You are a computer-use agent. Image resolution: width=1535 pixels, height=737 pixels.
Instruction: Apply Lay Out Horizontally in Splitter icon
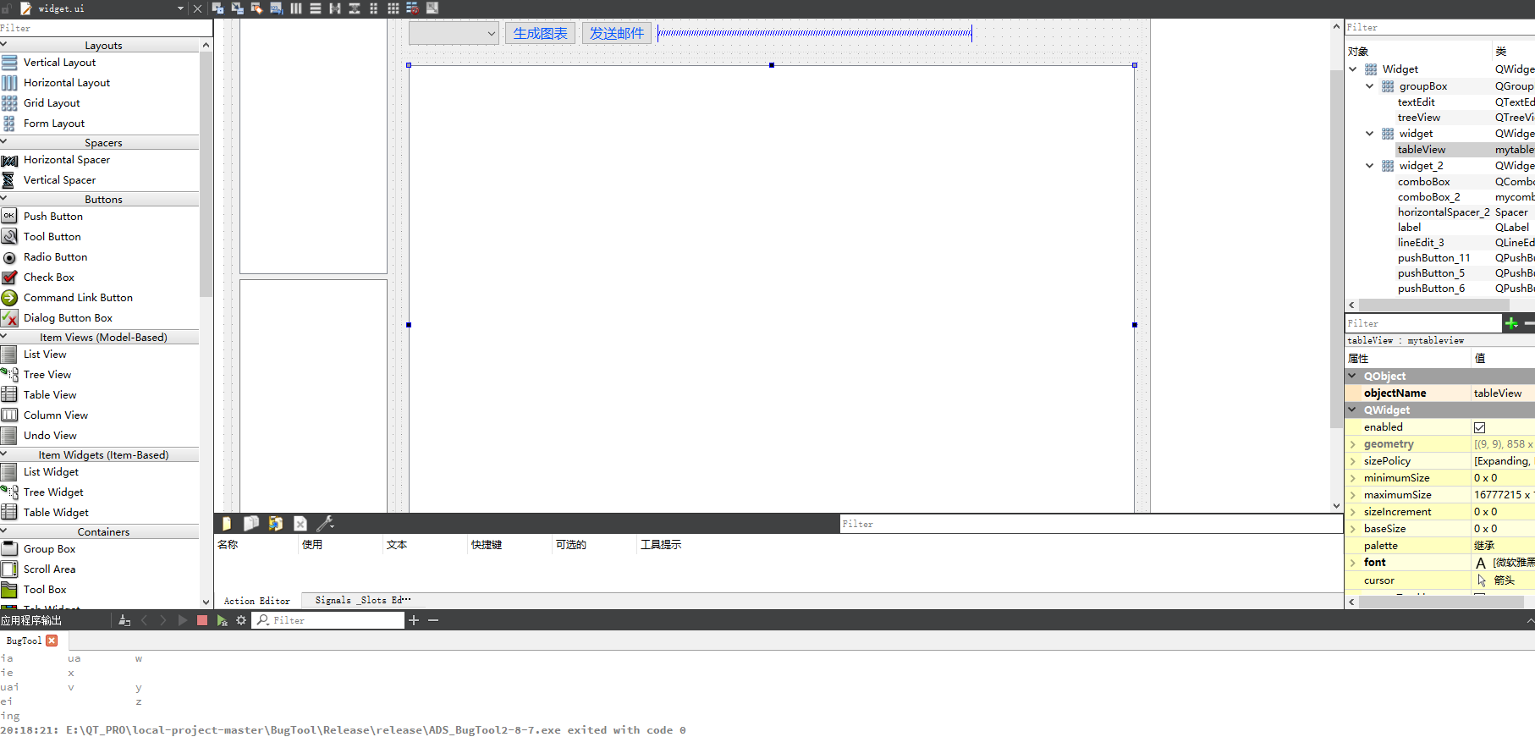coord(335,8)
